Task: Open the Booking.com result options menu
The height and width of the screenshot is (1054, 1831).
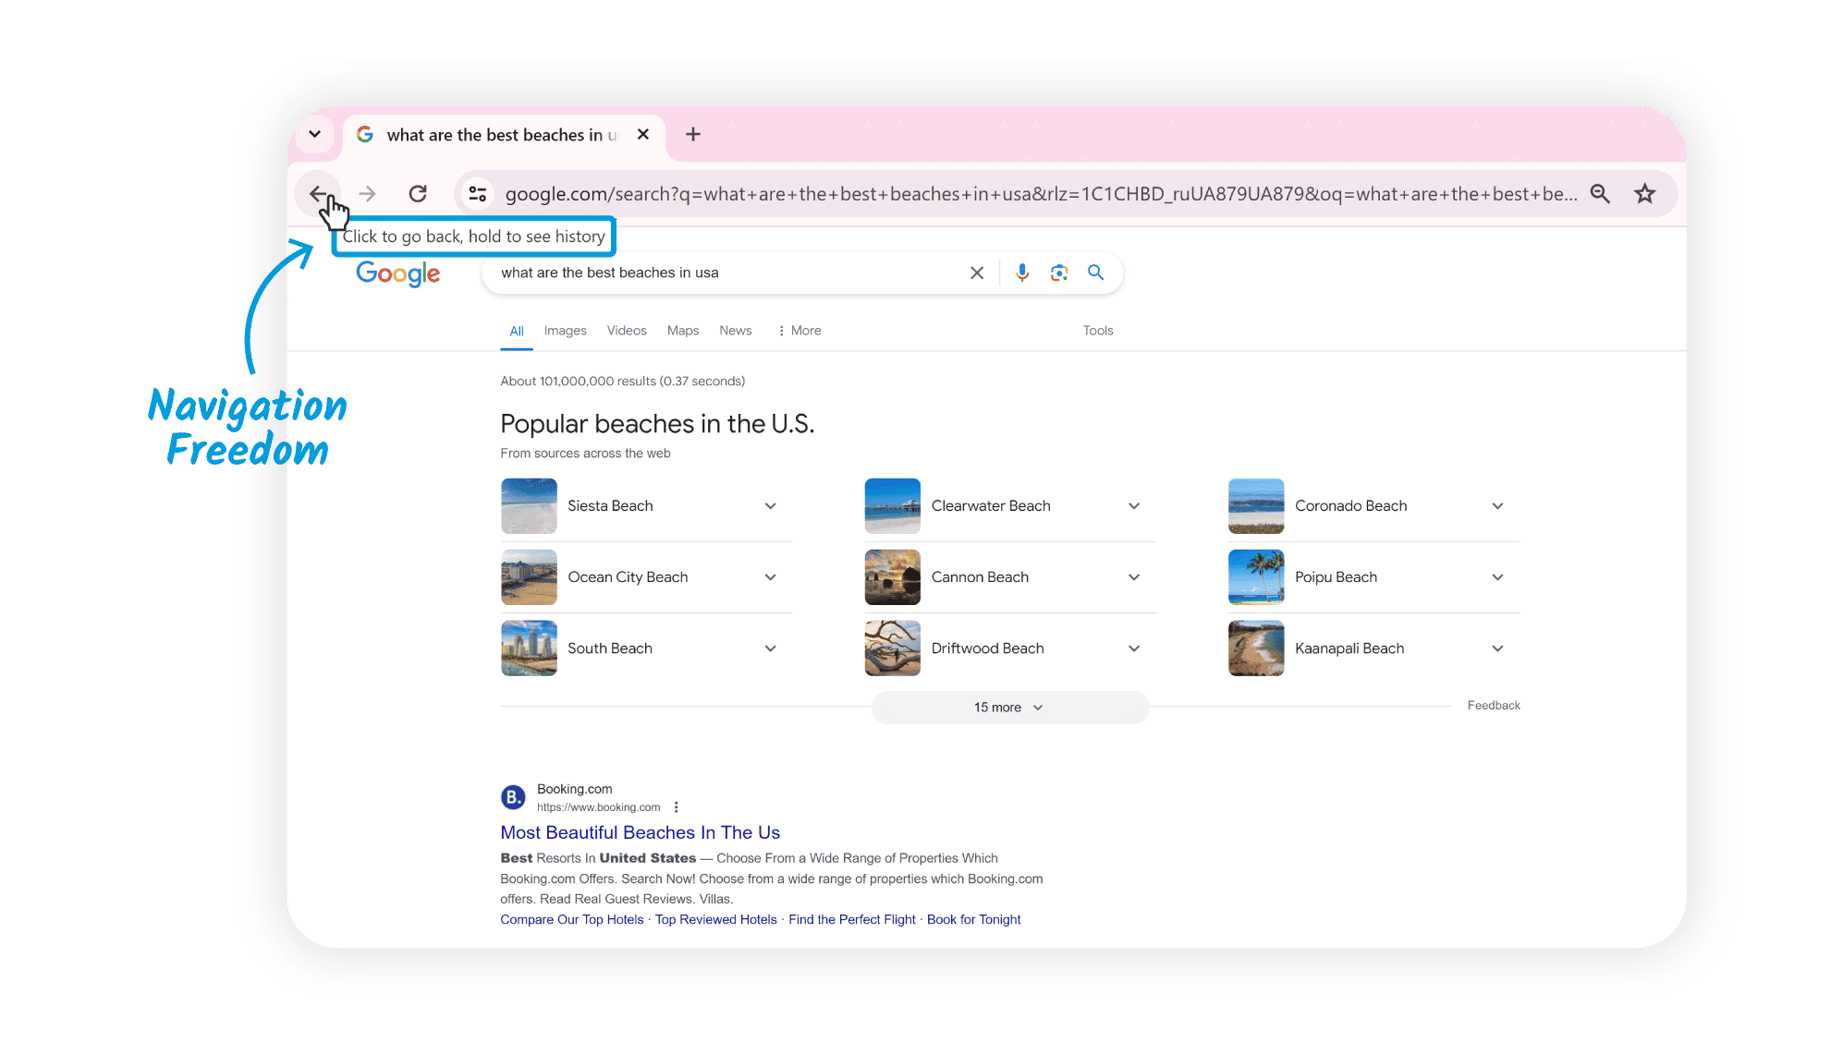Action: 676,806
